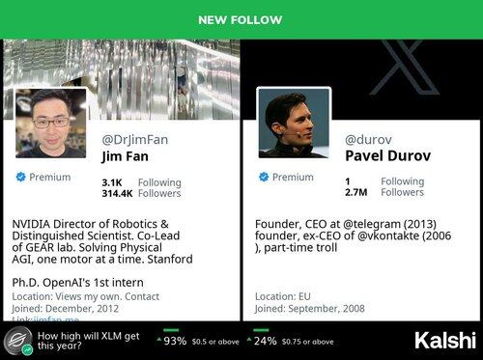
Task: Click the green up arrow beside 93%
Action: tap(159, 340)
